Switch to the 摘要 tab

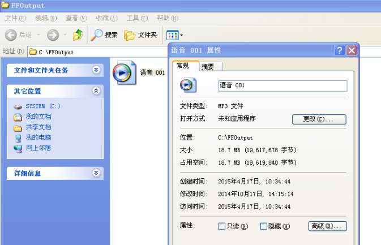pyautogui.click(x=208, y=66)
